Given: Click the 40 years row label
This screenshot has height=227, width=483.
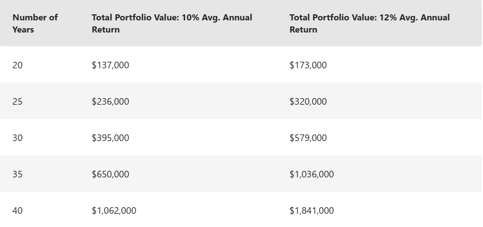Looking at the screenshot, I should pos(18,210).
